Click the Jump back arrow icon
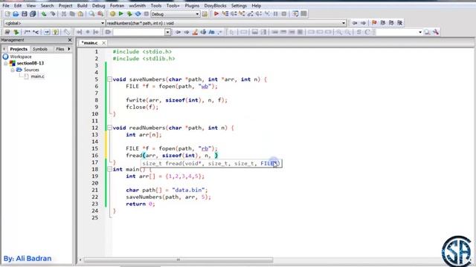This screenshot has width=476, height=267. 355,23
